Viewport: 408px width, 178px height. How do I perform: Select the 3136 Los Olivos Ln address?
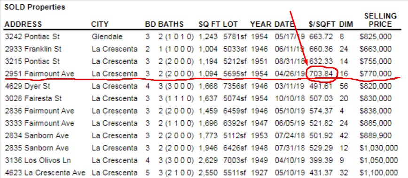click(38, 160)
